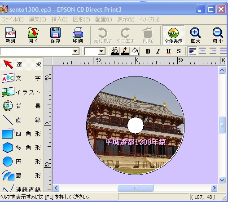Save the label with 保存 icon

55,35
